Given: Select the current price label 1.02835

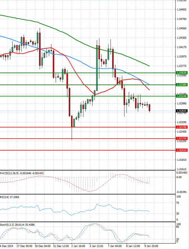Looking at the screenshot, I should 182,111.
